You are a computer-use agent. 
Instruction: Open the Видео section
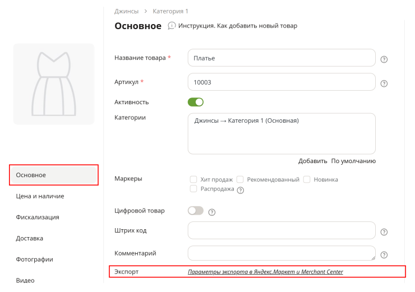[x=25, y=280]
